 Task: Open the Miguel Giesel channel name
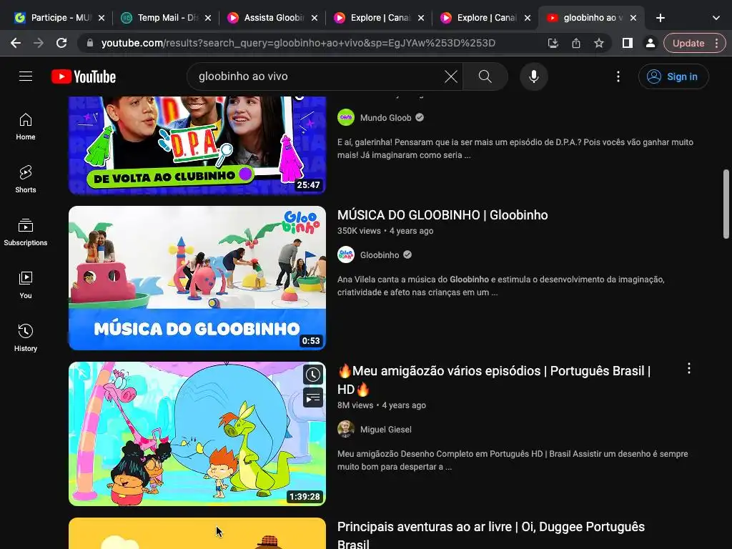pyautogui.click(x=385, y=430)
